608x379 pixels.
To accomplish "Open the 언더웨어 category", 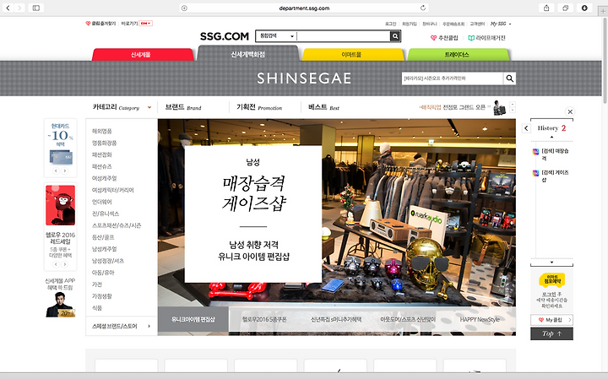I will click(x=102, y=202).
